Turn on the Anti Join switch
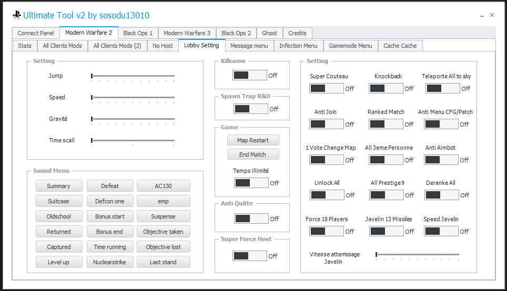507x291 pixels. (327, 124)
